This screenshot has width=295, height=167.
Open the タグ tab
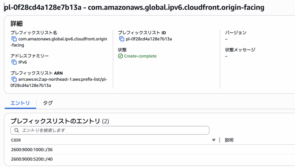[x=48, y=103]
